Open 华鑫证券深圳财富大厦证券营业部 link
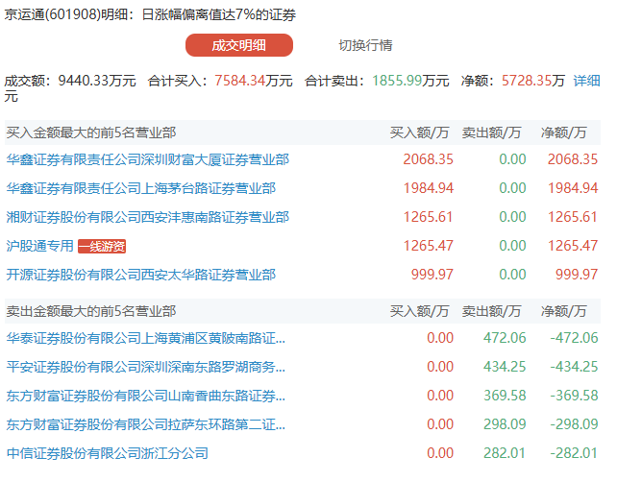The image size is (617, 482). tap(148, 159)
